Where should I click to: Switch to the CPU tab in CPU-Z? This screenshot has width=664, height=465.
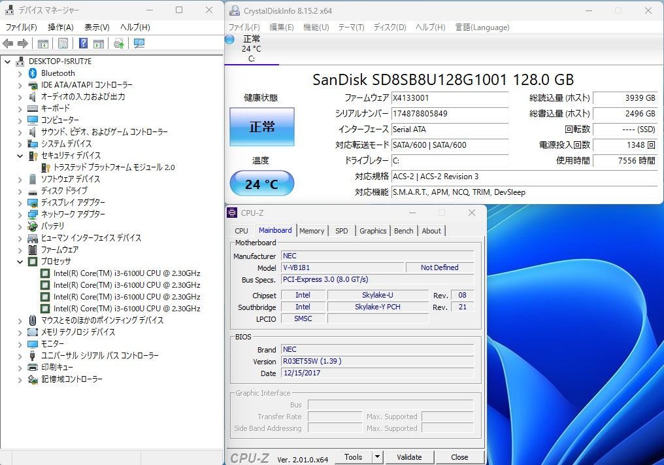(241, 231)
